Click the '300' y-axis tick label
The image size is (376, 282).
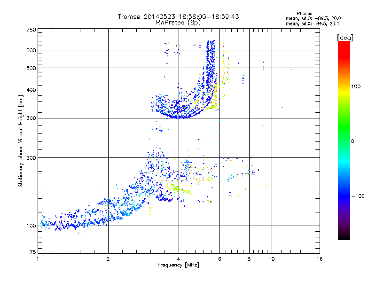pyautogui.click(x=31, y=118)
